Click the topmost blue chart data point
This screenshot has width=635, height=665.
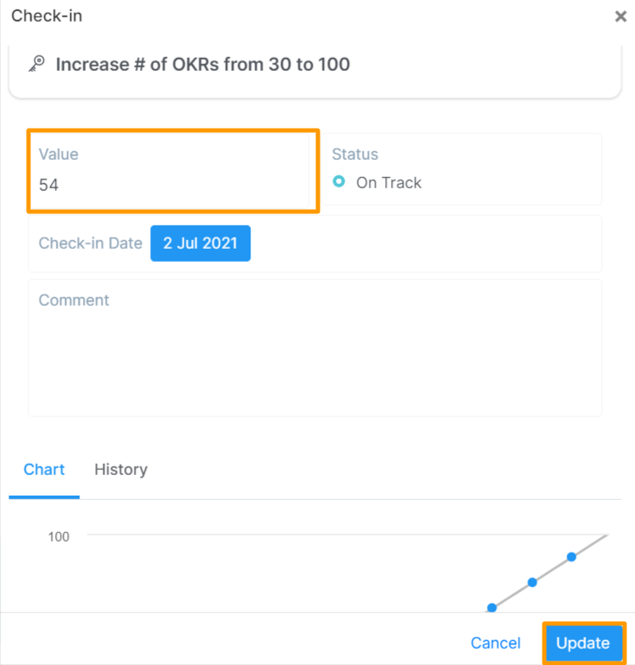pyautogui.click(x=571, y=557)
